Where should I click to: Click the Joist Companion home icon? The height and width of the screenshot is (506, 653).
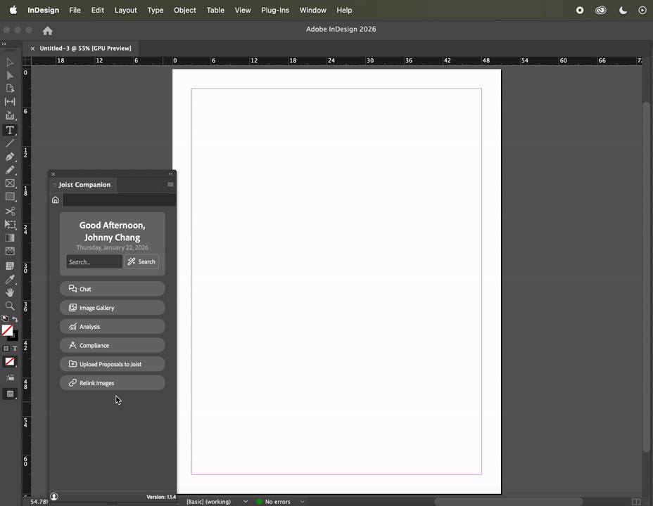[56, 200]
